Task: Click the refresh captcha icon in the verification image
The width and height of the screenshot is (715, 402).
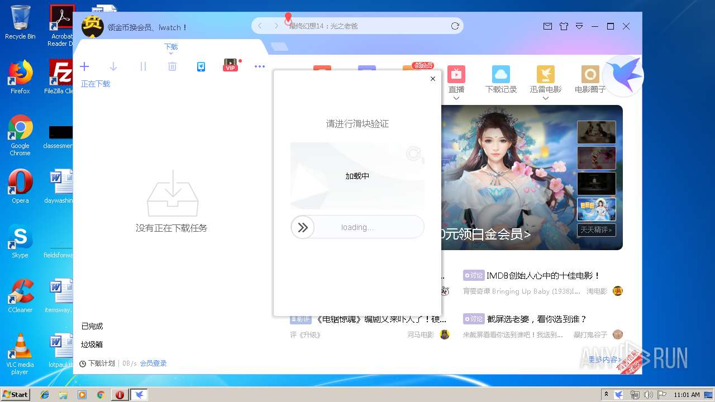Action: pos(413,154)
